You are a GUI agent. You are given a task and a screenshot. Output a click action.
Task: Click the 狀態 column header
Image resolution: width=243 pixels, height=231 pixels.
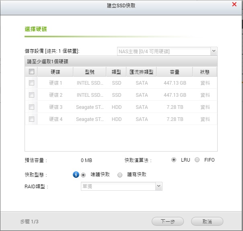click(205, 72)
